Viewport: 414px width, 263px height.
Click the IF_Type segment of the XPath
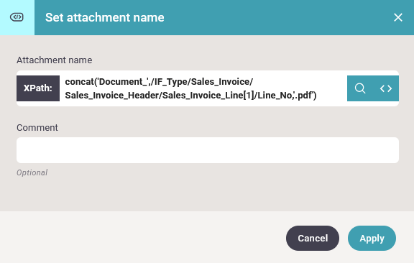[171, 82]
